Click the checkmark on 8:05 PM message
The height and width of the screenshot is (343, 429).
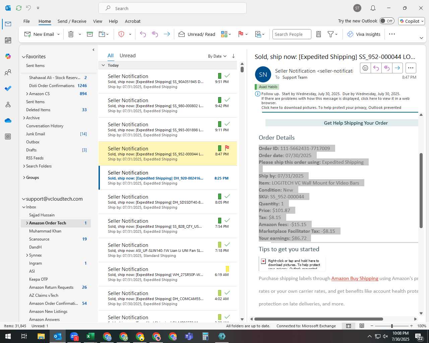pyautogui.click(x=227, y=196)
